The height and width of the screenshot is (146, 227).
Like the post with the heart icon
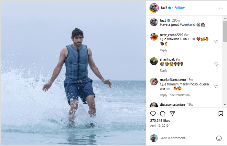pos(153,114)
